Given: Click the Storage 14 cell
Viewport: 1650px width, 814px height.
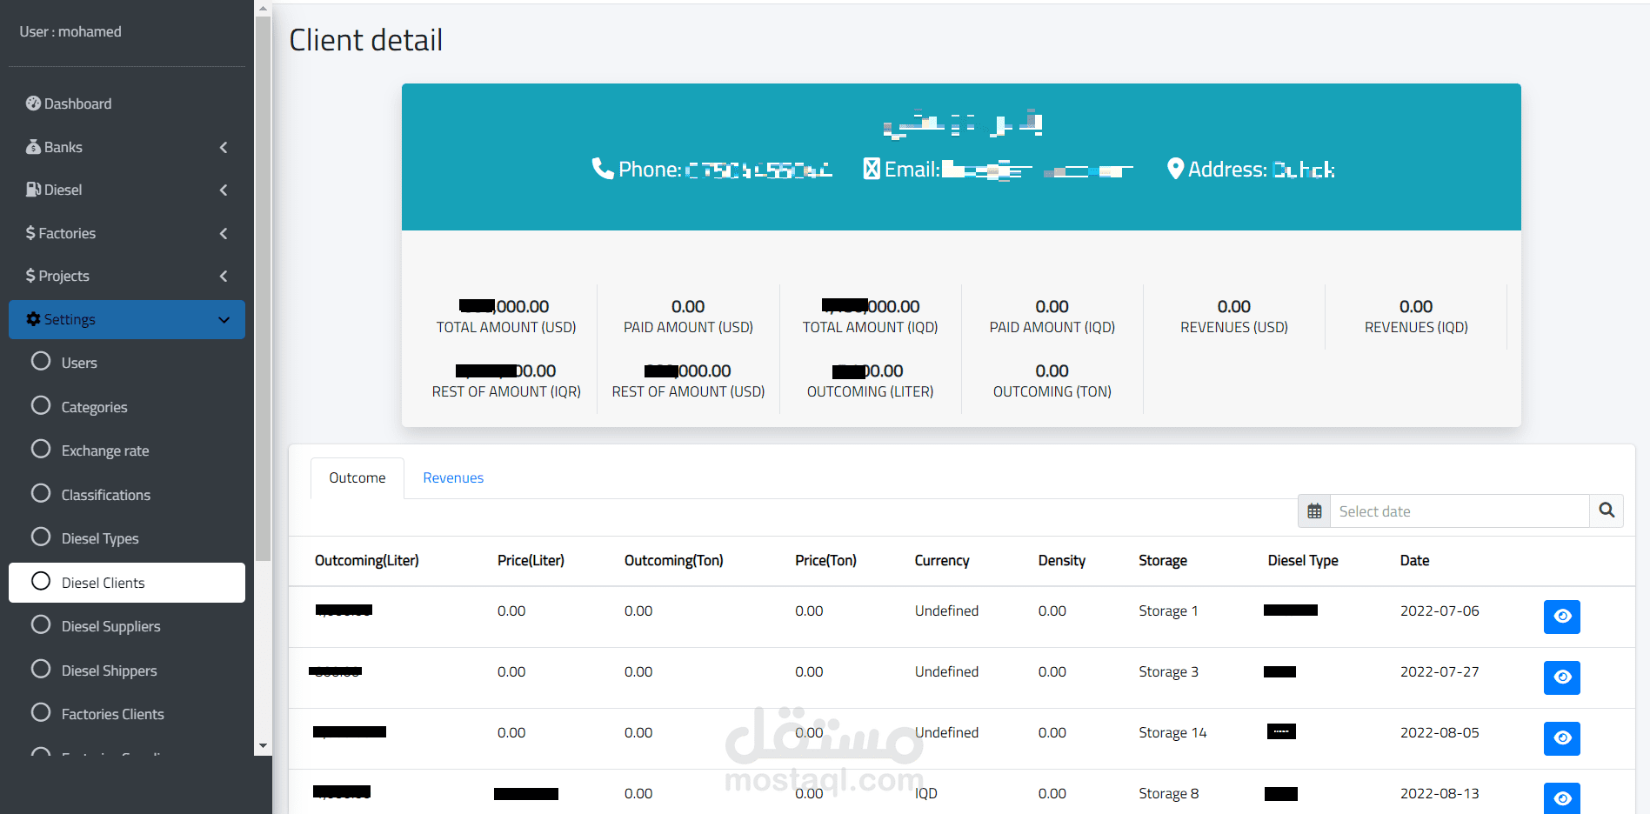Looking at the screenshot, I should pos(1172,733).
